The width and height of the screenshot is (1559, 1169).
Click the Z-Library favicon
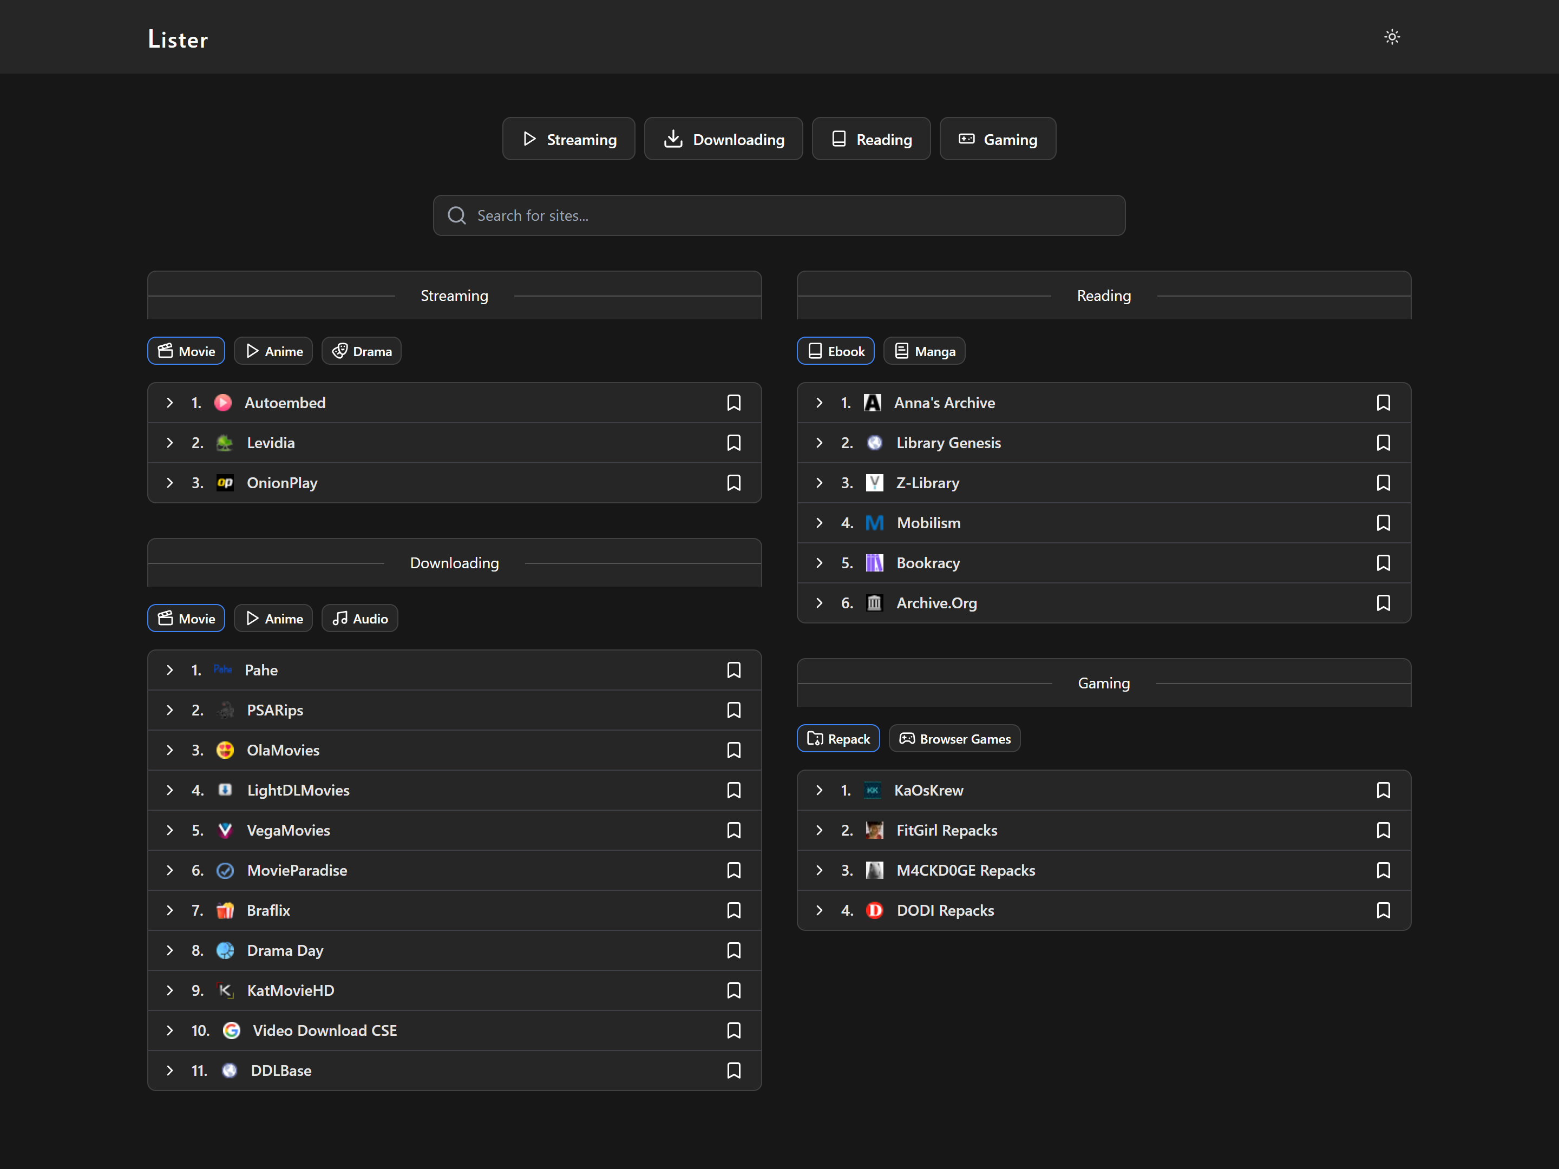pyautogui.click(x=875, y=483)
